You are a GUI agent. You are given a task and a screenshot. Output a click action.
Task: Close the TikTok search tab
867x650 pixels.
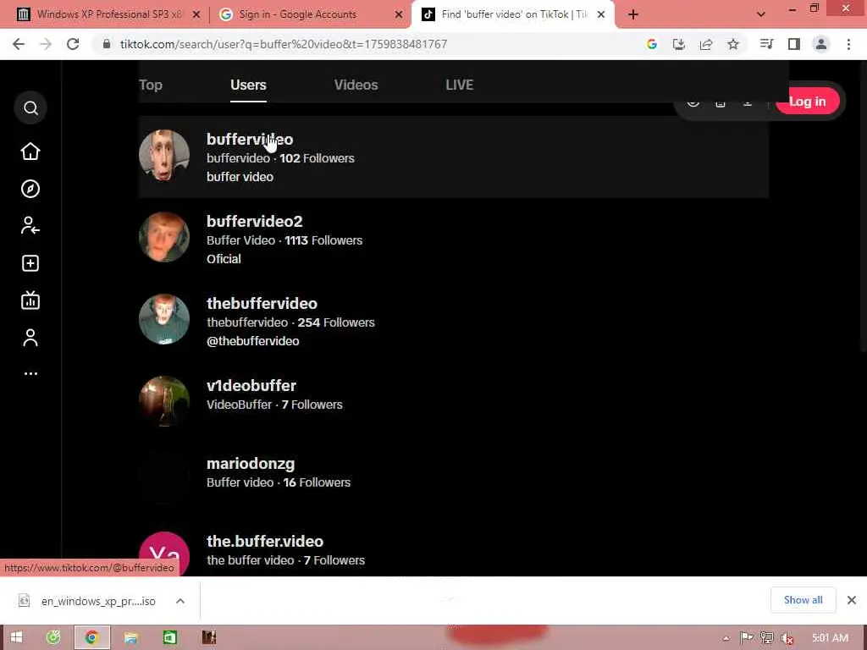[601, 15]
